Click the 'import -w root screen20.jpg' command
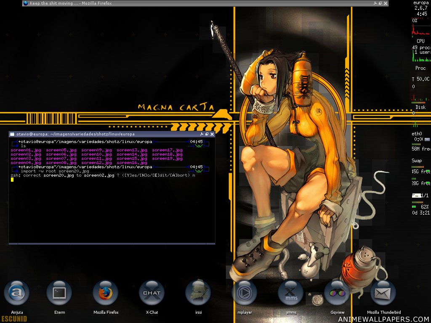This screenshot has height=323, width=431. (x=55, y=171)
